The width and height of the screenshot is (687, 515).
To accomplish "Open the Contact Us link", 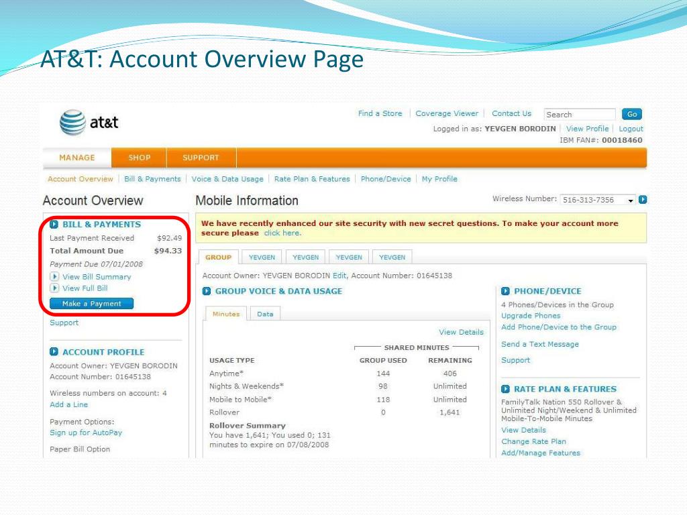I will [x=511, y=113].
